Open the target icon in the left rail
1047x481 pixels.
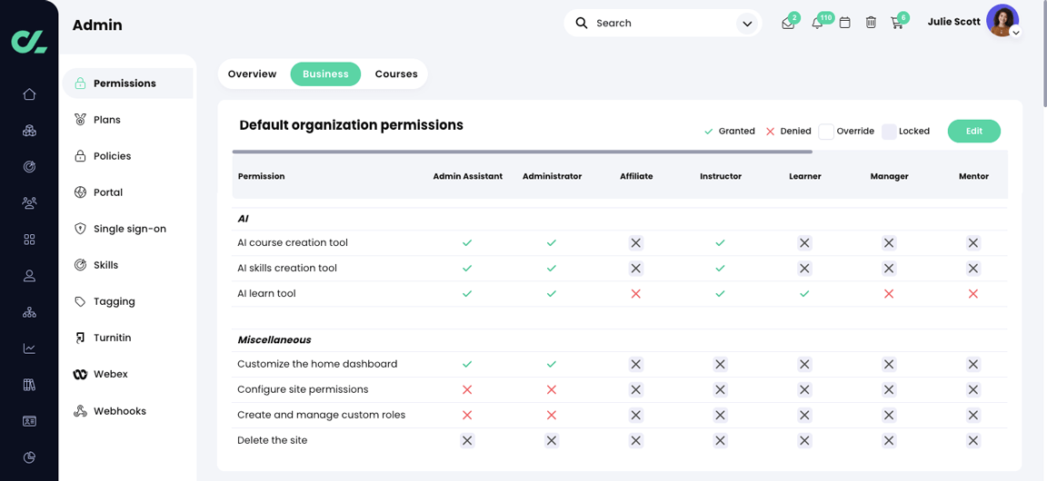[29, 167]
